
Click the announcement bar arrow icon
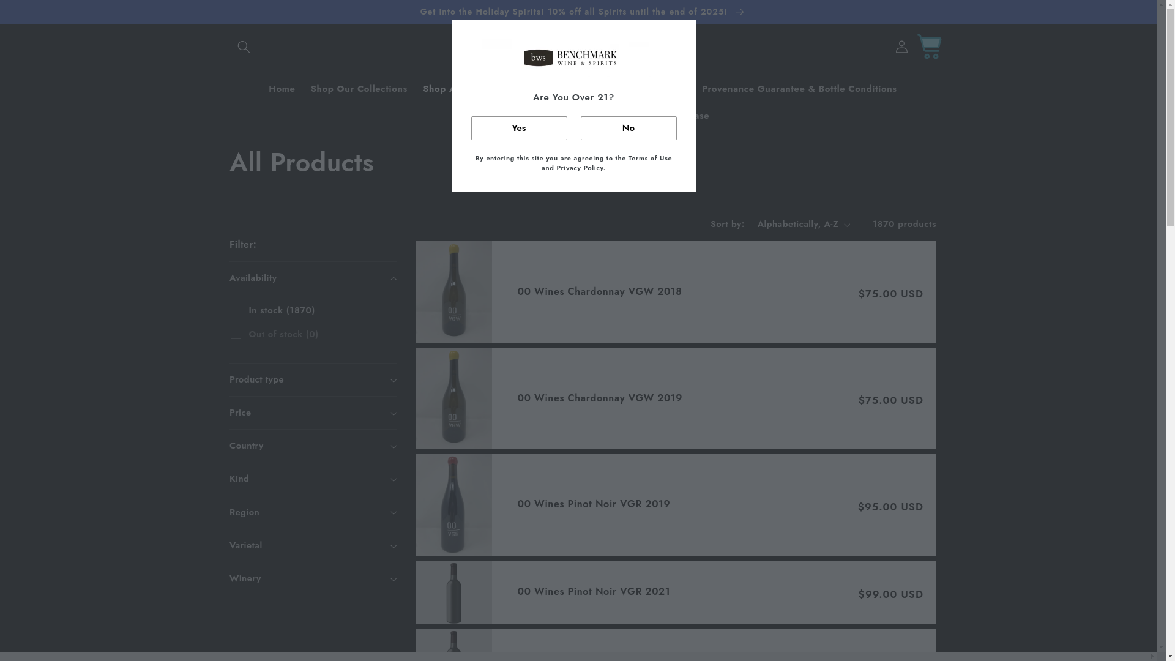click(740, 12)
